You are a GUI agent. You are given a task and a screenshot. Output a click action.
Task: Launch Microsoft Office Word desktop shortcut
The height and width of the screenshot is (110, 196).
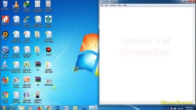pos(27,97)
